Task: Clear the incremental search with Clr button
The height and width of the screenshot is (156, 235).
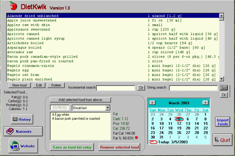Action: (141, 87)
